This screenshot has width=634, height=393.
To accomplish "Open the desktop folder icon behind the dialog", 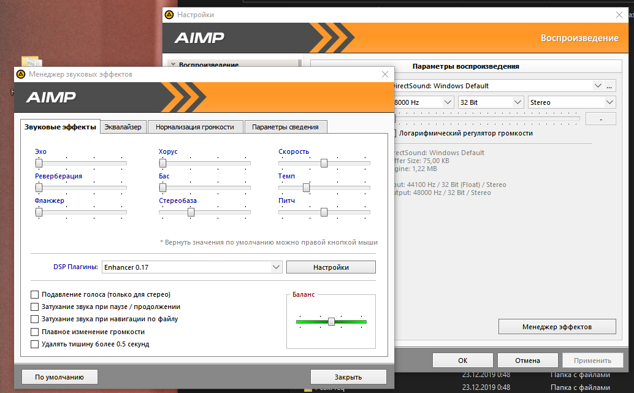I will click(31, 61).
